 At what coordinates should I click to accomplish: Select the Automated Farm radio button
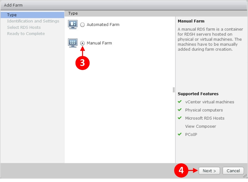[82, 25]
